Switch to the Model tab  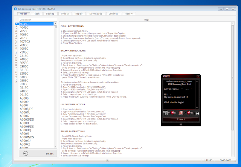23,14
